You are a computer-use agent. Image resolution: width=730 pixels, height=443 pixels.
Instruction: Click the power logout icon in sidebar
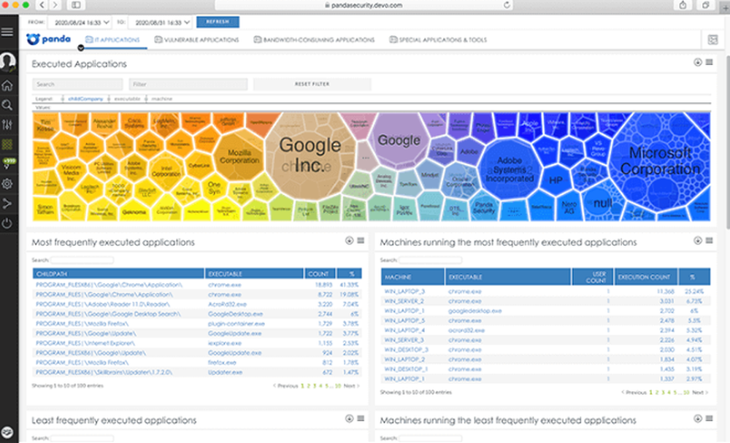coord(7,223)
